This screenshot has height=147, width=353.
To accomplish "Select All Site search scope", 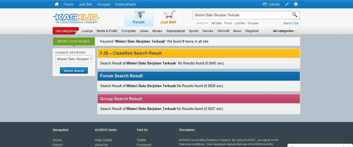I will [216, 23].
